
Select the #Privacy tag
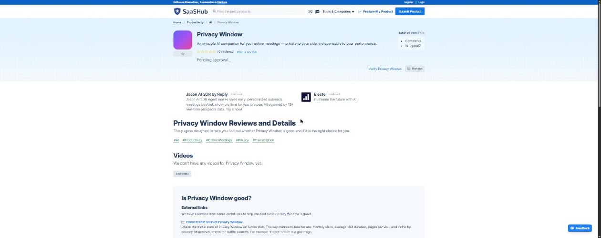[x=242, y=140]
